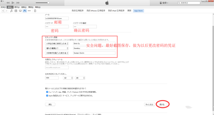Viewport: 214px width, 115px height.
Task: Open the 文件(F) menu
Action: [3, 7]
